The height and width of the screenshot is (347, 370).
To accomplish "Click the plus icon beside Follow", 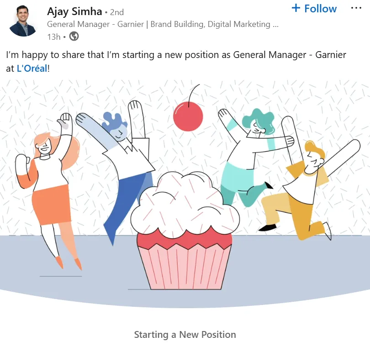I will 296,8.
